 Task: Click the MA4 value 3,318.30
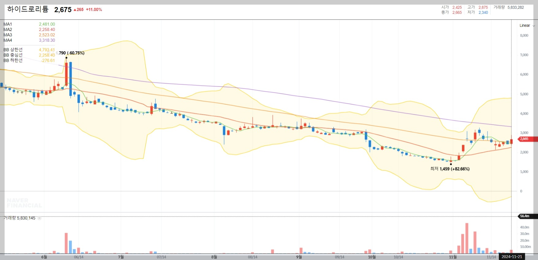[x=47, y=40]
